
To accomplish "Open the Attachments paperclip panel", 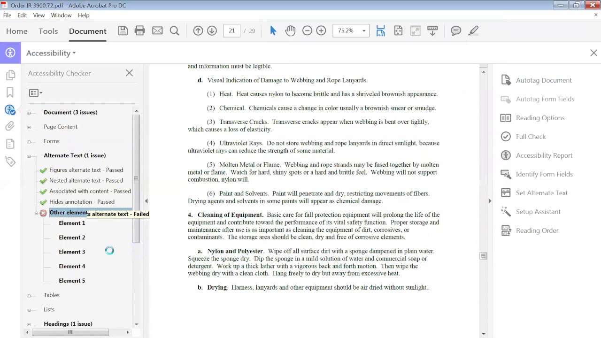I will pos(10,126).
